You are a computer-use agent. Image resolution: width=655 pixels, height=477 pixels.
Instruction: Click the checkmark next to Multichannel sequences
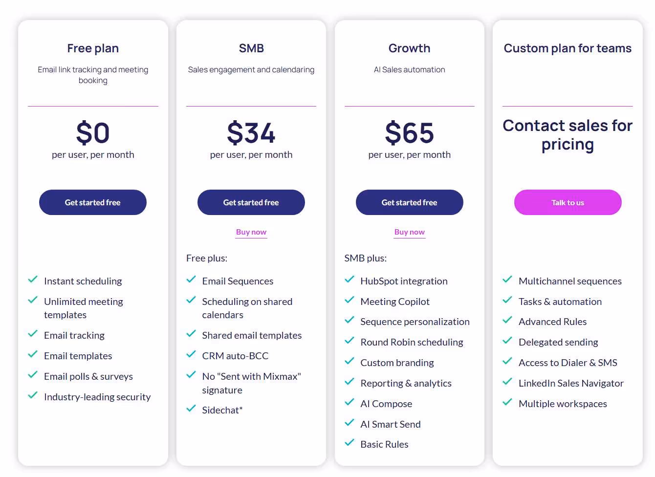(507, 280)
